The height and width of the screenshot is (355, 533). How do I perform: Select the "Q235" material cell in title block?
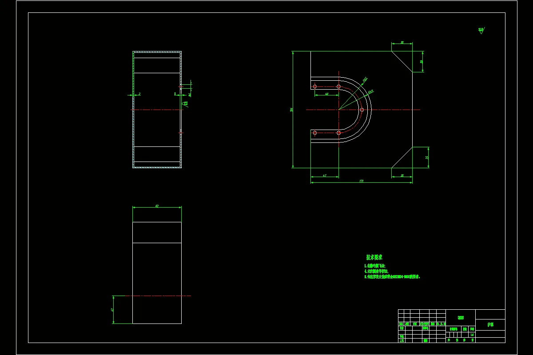pos(461,318)
